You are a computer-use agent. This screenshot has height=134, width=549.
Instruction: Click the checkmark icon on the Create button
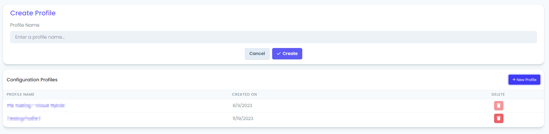[x=279, y=54]
